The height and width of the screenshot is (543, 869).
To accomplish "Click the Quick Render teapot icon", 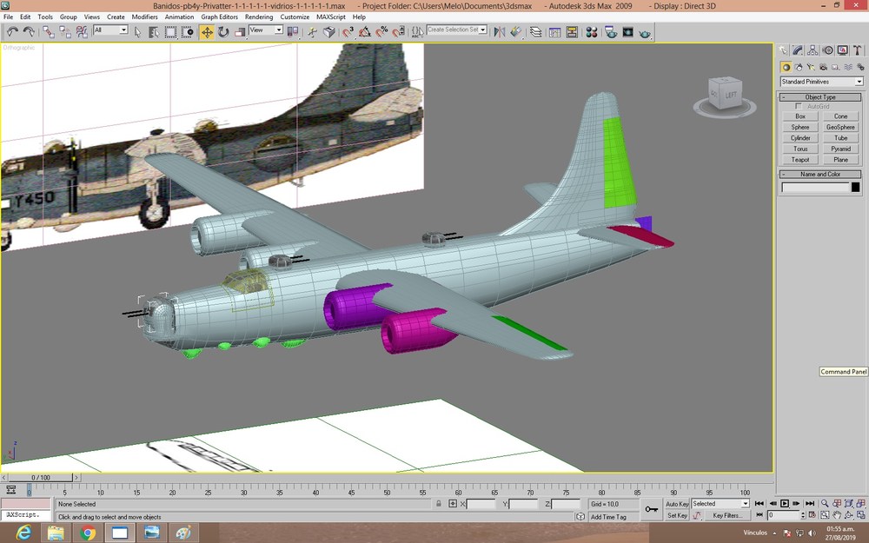I will [x=645, y=33].
